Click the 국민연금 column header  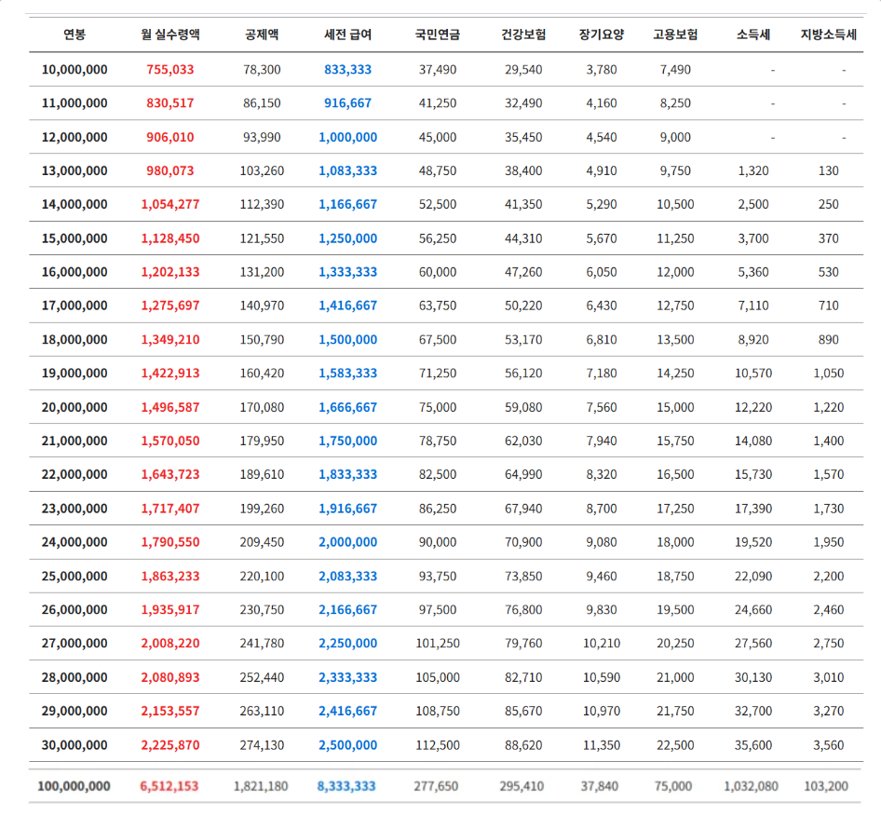coord(438,34)
